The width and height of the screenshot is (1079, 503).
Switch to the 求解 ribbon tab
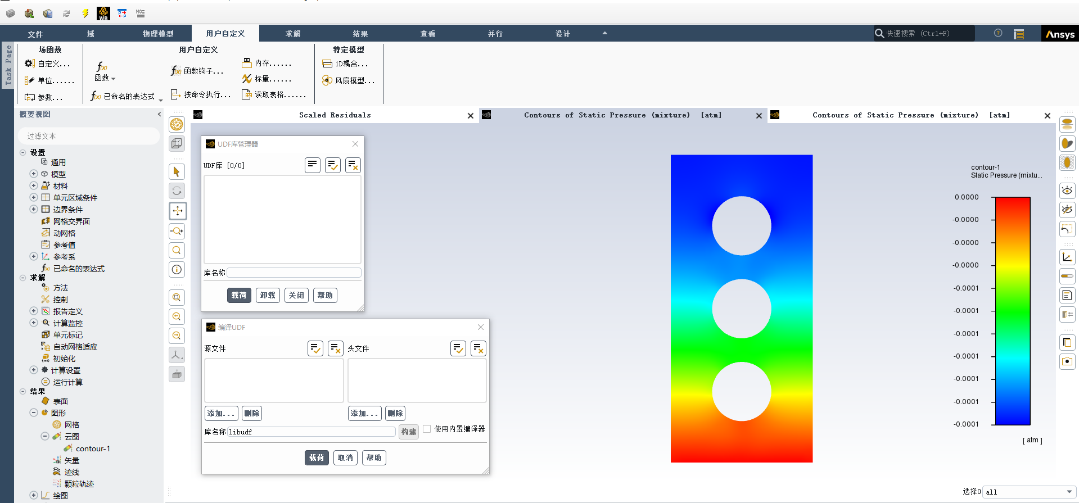coord(293,34)
